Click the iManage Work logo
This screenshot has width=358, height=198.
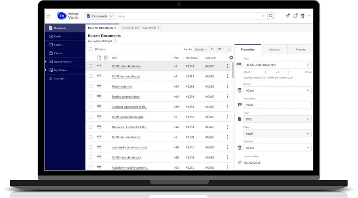[x=67, y=16]
